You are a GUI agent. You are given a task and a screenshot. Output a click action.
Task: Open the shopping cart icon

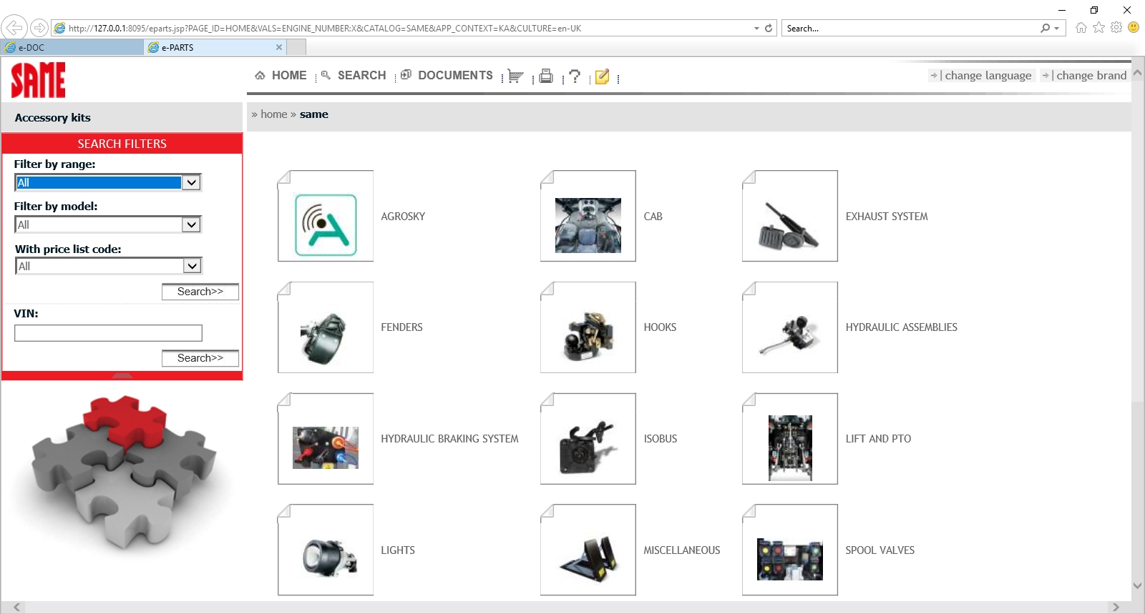pos(515,76)
